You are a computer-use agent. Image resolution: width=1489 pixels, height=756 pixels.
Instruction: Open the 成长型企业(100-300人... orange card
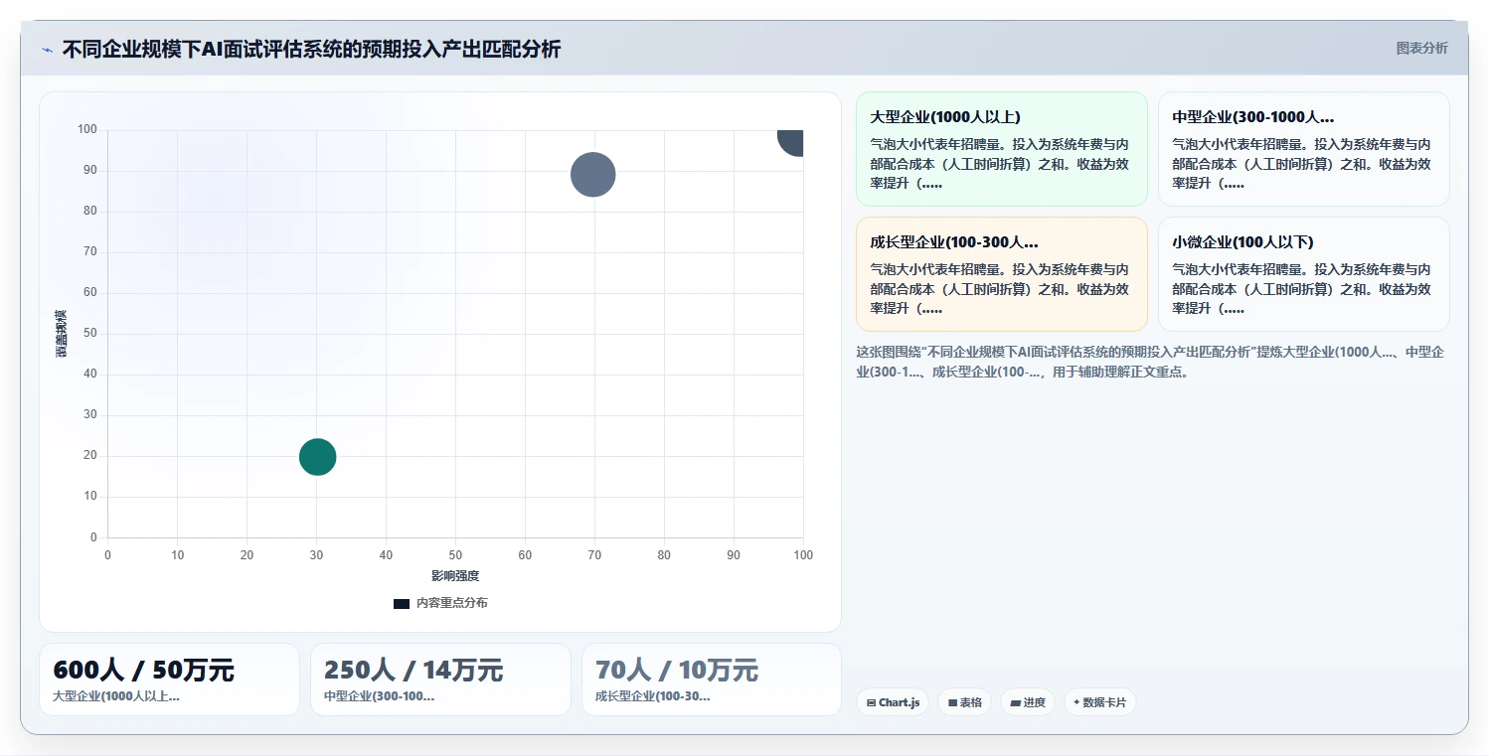(x=1001, y=274)
